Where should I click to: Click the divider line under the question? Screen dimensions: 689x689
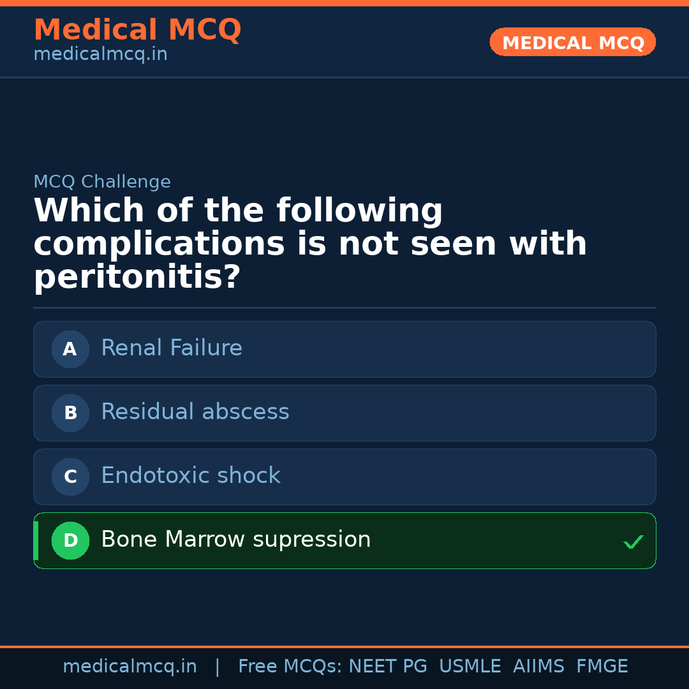tap(344, 308)
